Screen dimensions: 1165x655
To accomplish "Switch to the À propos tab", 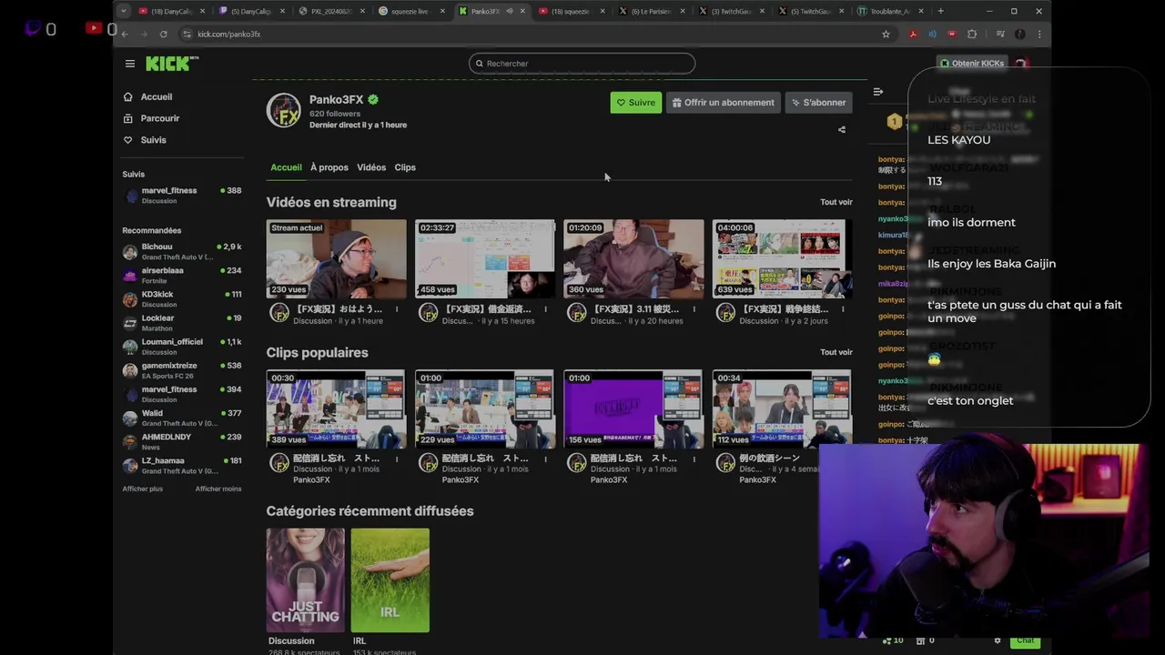I will pyautogui.click(x=329, y=167).
